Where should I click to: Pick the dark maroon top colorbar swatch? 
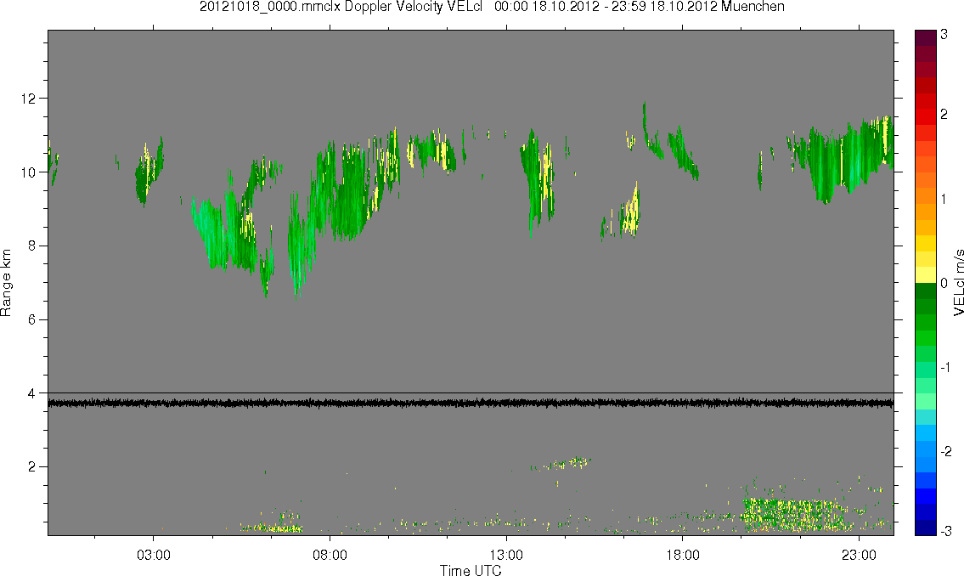coord(925,37)
